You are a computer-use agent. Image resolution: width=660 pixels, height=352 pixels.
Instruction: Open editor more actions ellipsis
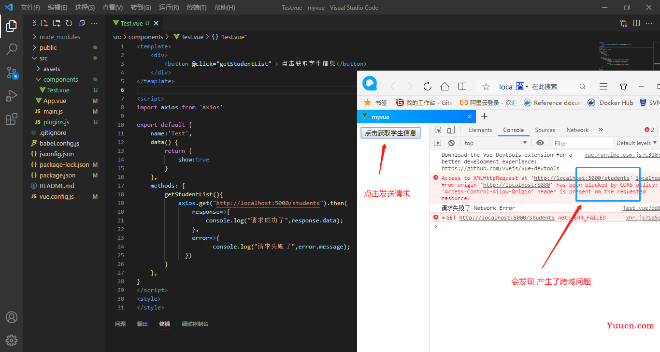pos(649,23)
